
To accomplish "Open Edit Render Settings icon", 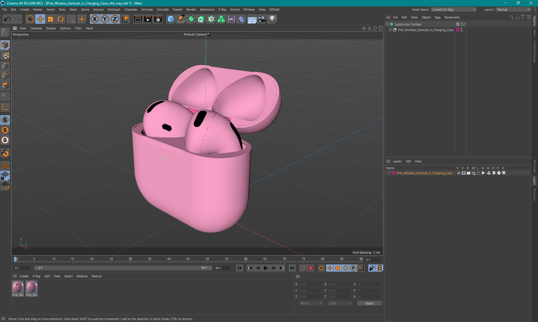I will (158, 19).
